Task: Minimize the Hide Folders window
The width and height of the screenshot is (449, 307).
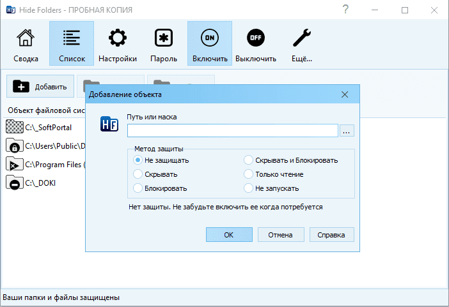Action: click(x=375, y=10)
